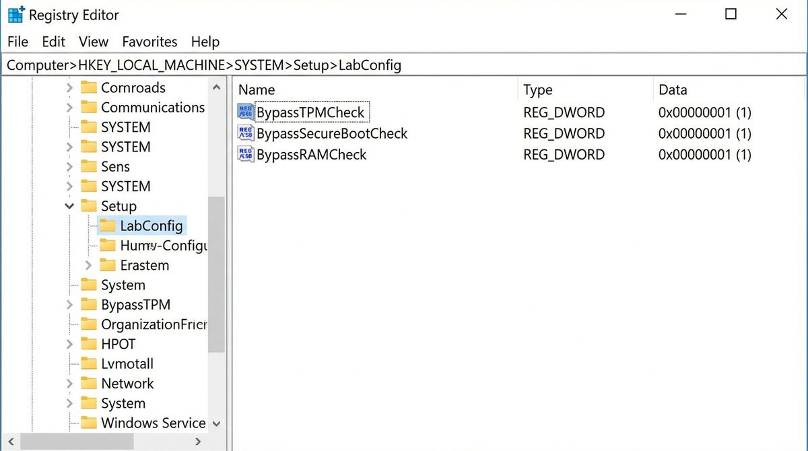Expand the HPOT key
This screenshot has height=451, width=808.
tap(69, 344)
